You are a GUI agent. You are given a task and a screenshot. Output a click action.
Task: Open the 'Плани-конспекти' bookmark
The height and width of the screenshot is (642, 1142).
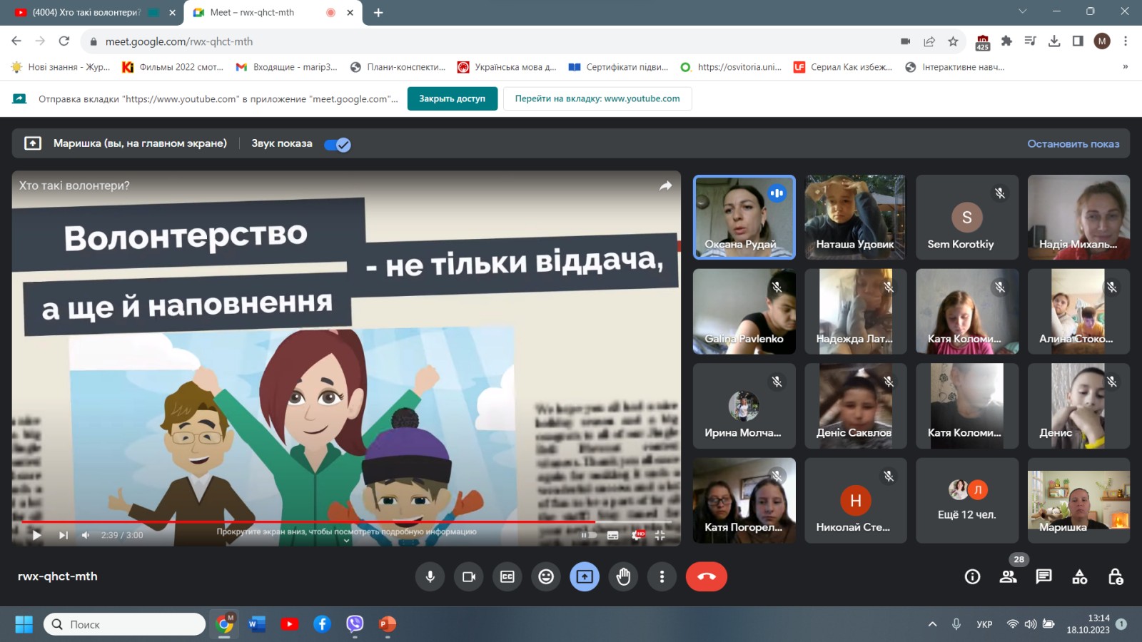click(398, 67)
